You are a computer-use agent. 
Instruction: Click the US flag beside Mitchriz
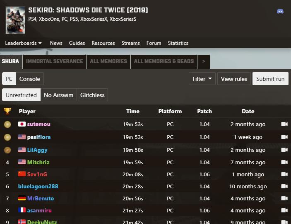[22, 162]
